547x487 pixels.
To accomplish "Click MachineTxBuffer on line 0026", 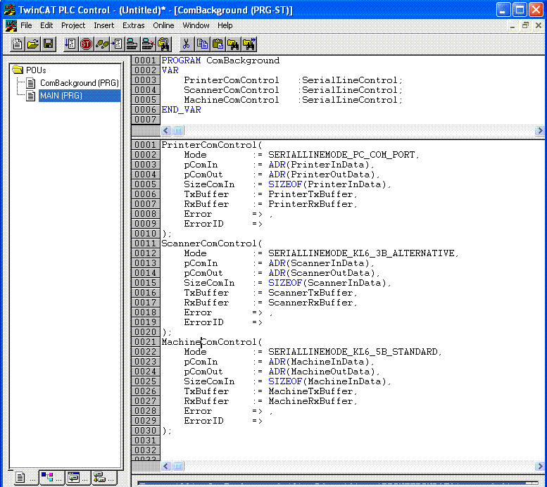I will click(310, 391).
